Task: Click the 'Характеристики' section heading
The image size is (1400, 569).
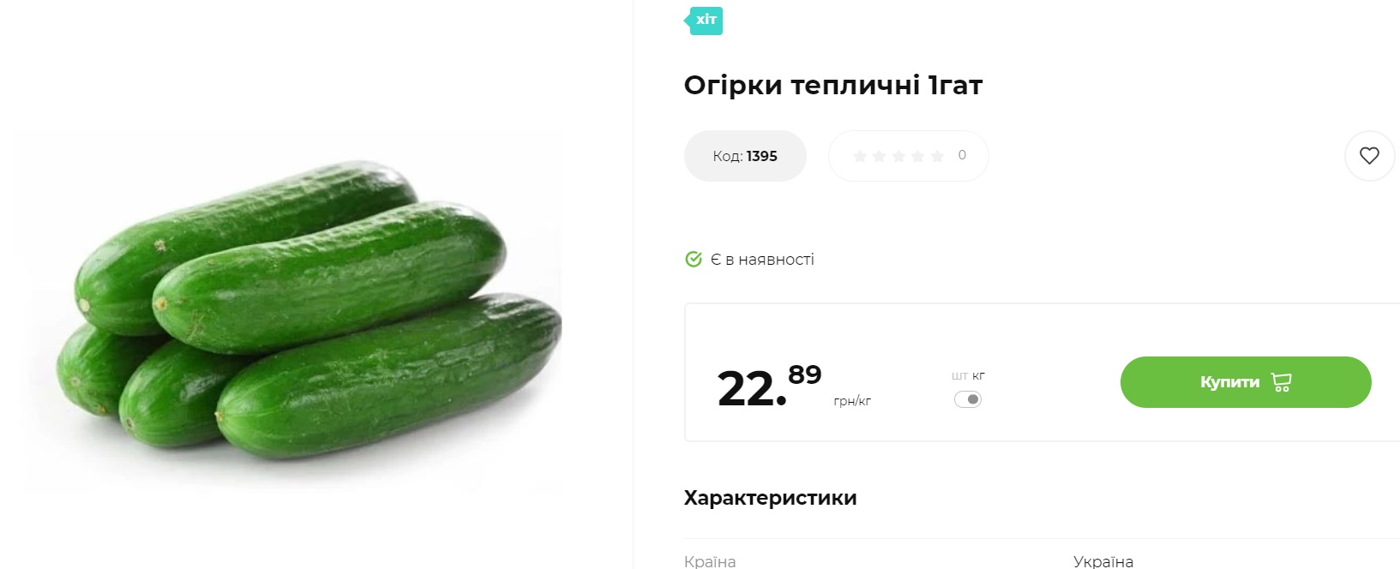Action: (x=769, y=497)
